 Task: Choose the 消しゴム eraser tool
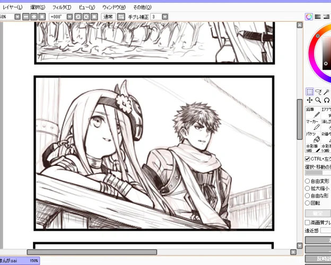[x=326, y=125]
